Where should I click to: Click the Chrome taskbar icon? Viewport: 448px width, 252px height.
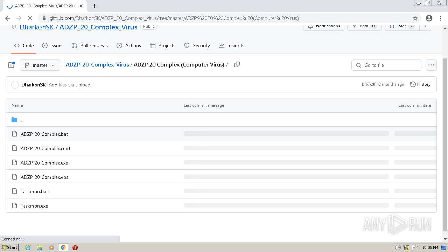63,247
